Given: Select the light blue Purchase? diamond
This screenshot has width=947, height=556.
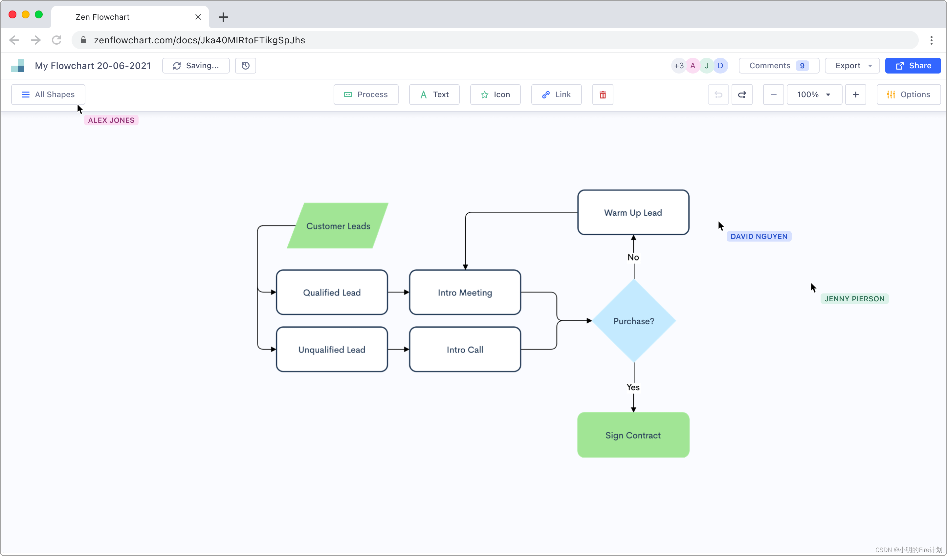Looking at the screenshot, I should (634, 321).
